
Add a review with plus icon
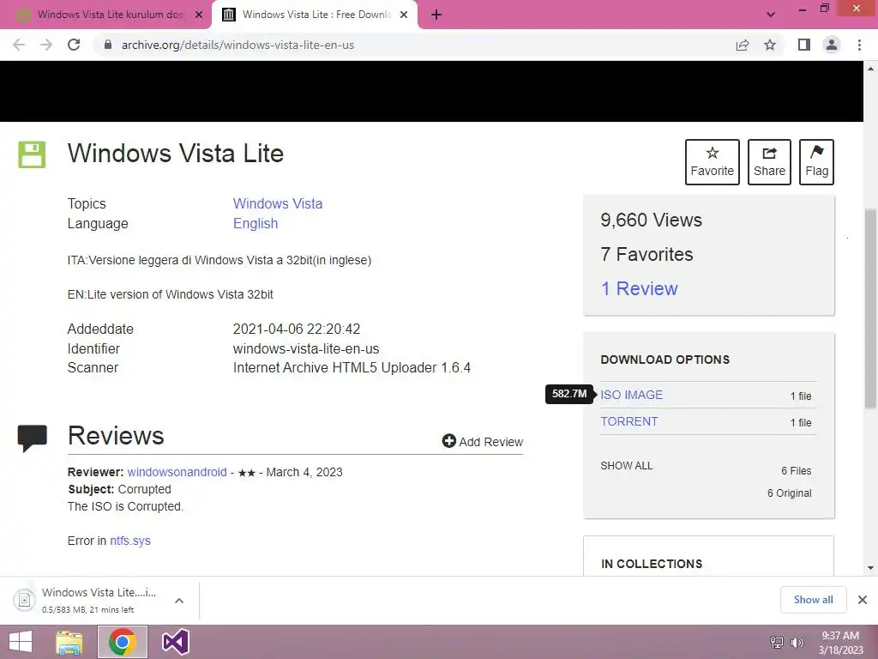tap(482, 442)
